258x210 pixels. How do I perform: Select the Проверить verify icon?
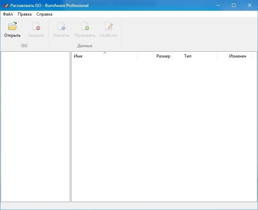pos(85,26)
